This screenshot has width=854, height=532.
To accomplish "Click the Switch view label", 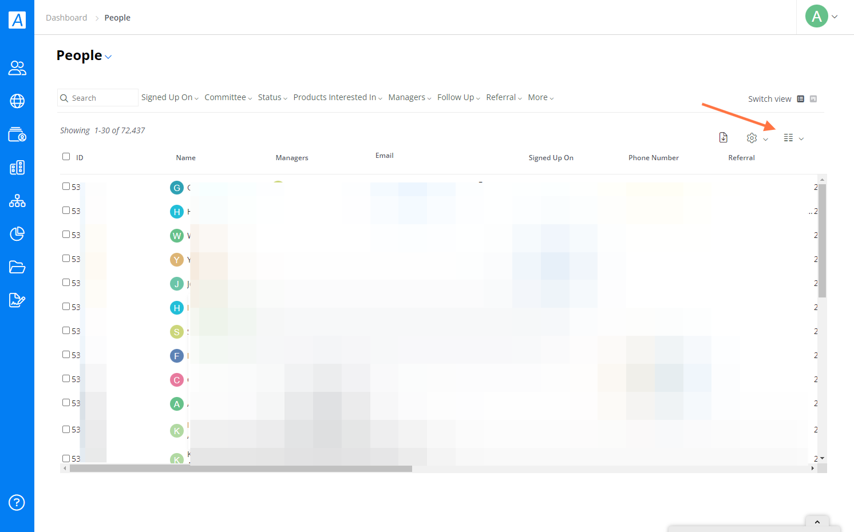I will pyautogui.click(x=770, y=99).
